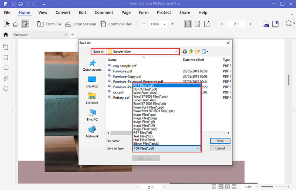The height and width of the screenshot is (190, 296).
Task: Create a new folder in dialog
Action: pyautogui.click(x=198, y=52)
